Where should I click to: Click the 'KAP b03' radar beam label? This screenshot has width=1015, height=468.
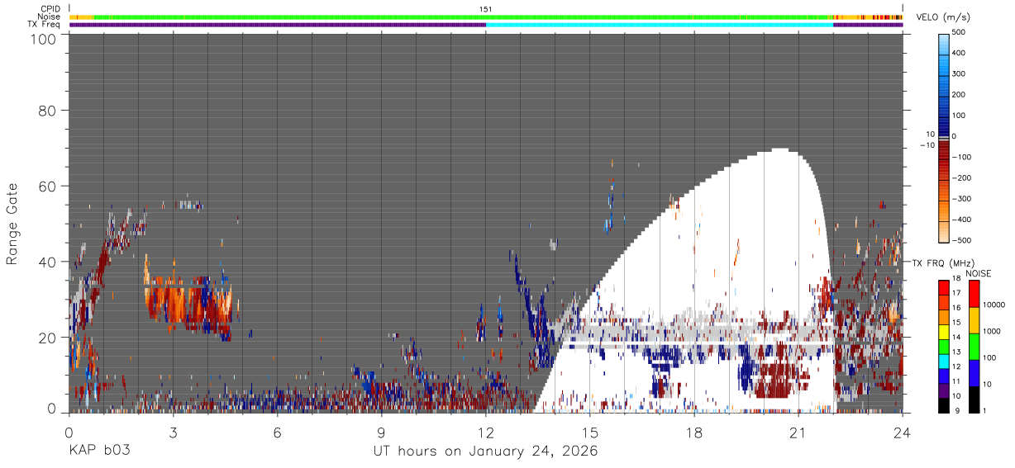click(99, 451)
